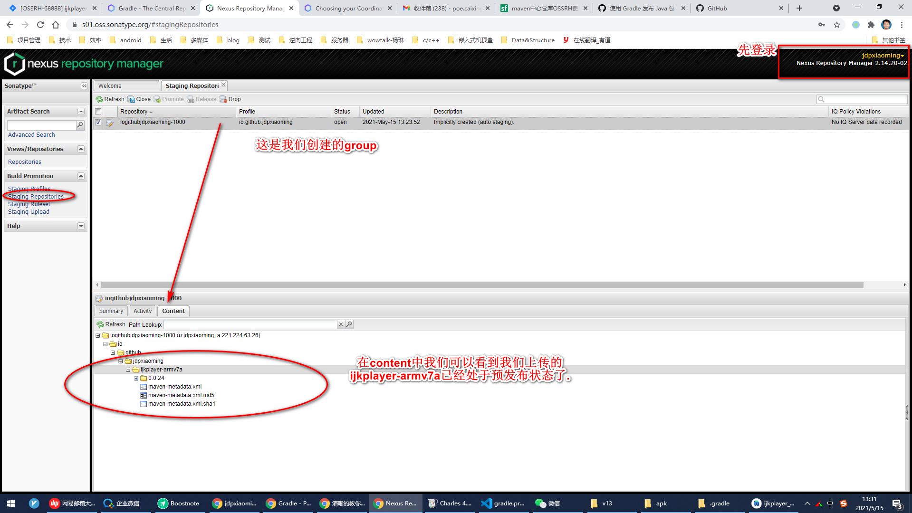912x513 pixels.
Task: Collapse the ijkplayer-armv7a folder node
Action: [128, 370]
